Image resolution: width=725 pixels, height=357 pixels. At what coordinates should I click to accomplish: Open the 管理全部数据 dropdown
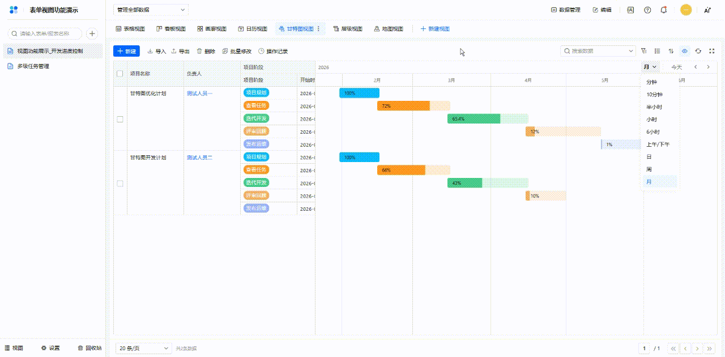click(151, 10)
